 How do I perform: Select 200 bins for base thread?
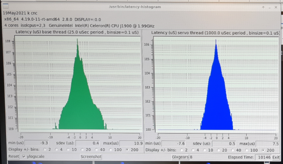(127, 150)
